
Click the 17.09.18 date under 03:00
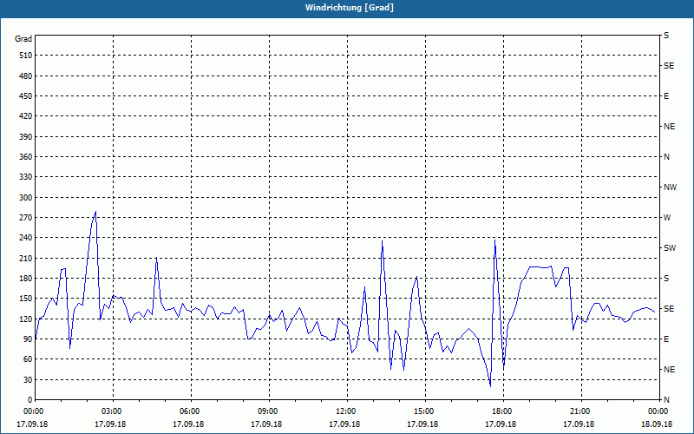[x=110, y=424]
